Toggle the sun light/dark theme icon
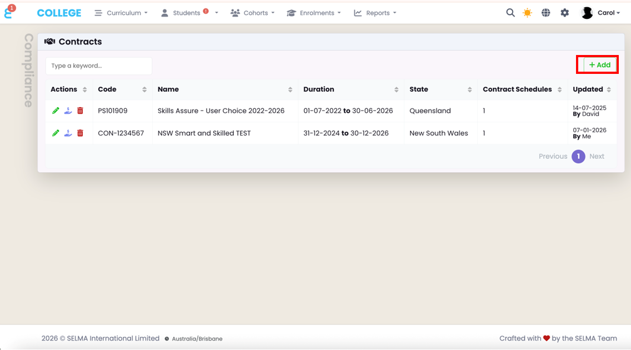This screenshot has width=631, height=350. (x=528, y=13)
